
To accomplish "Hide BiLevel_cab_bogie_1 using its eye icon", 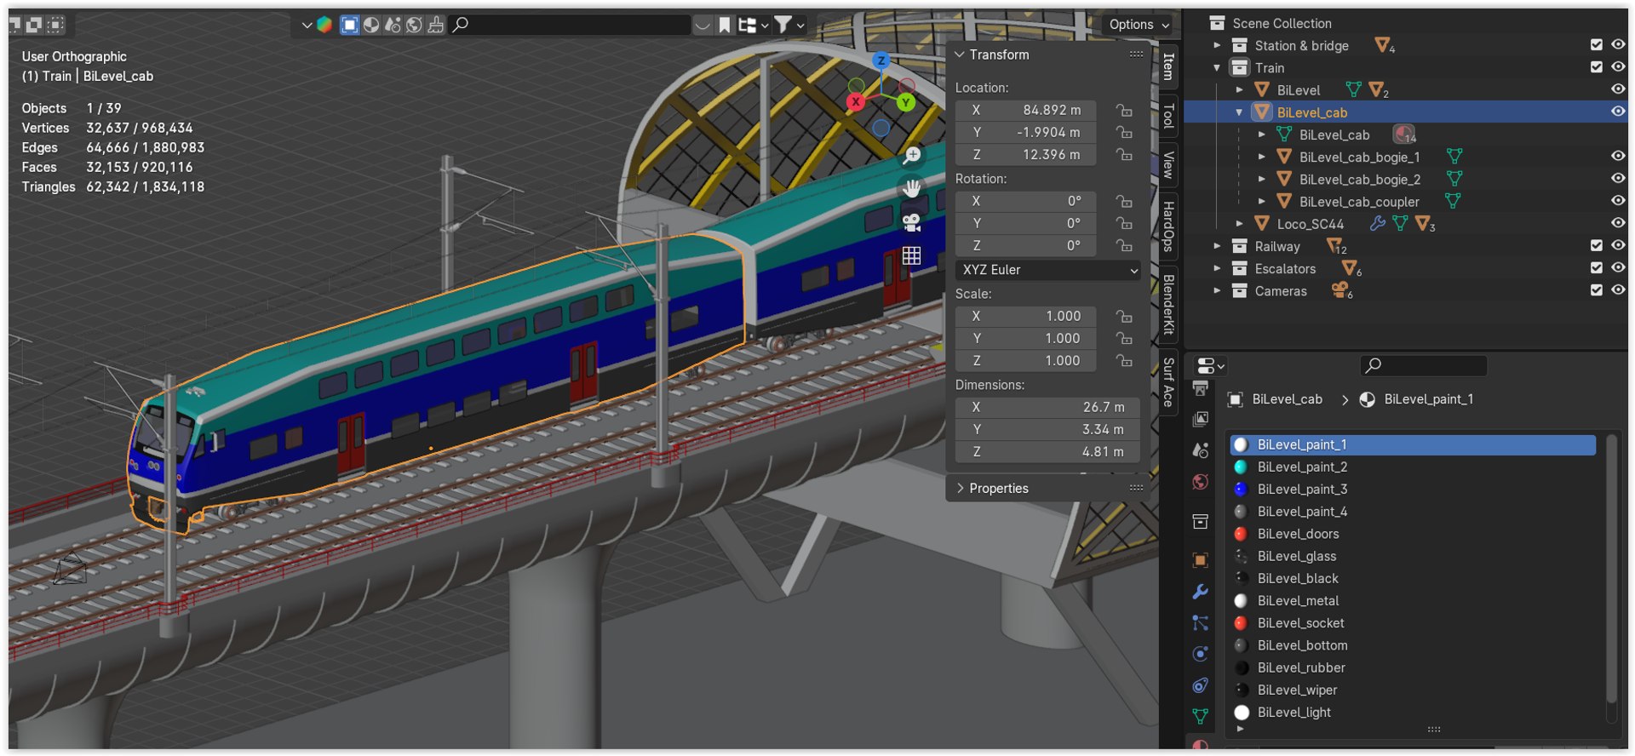I will point(1618,156).
